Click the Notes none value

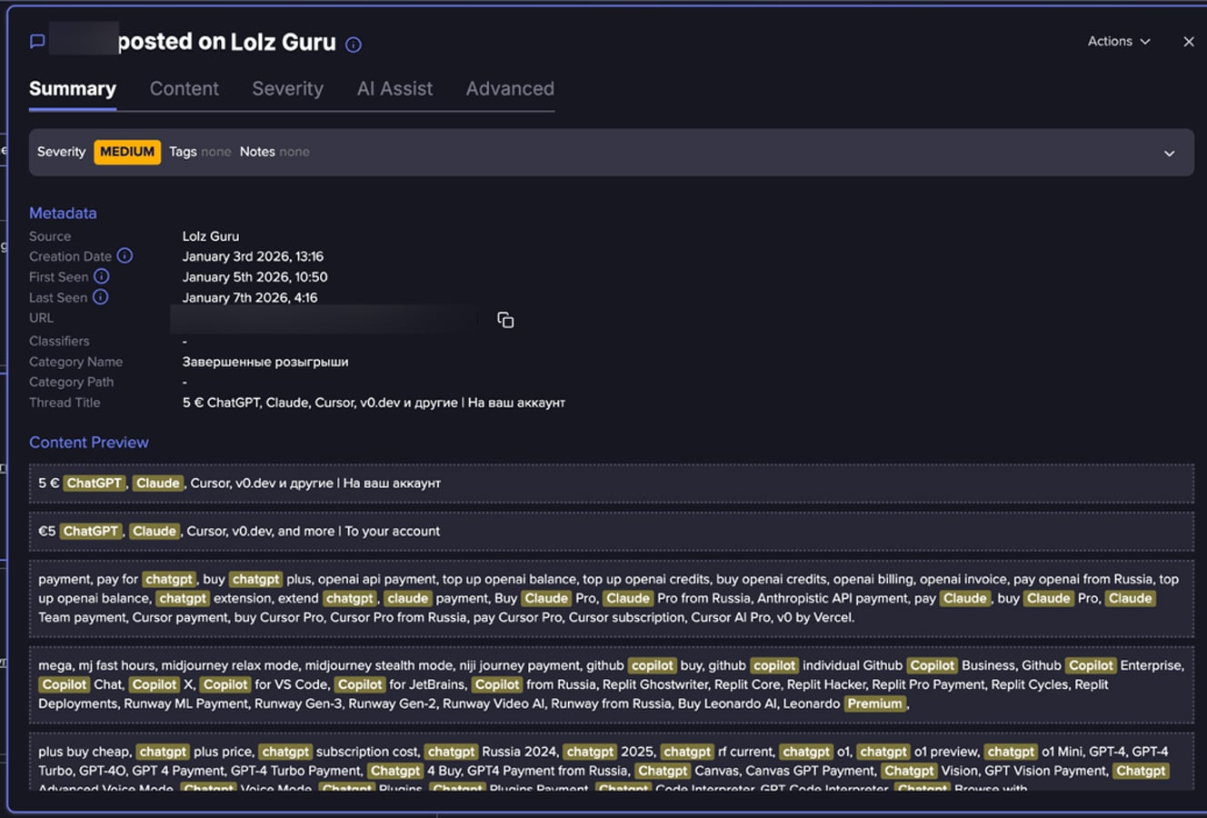click(x=294, y=152)
